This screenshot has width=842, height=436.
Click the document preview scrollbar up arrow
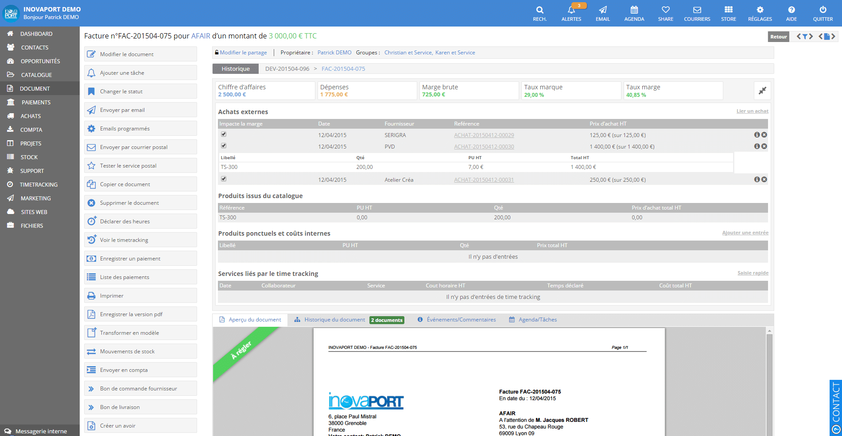770,331
